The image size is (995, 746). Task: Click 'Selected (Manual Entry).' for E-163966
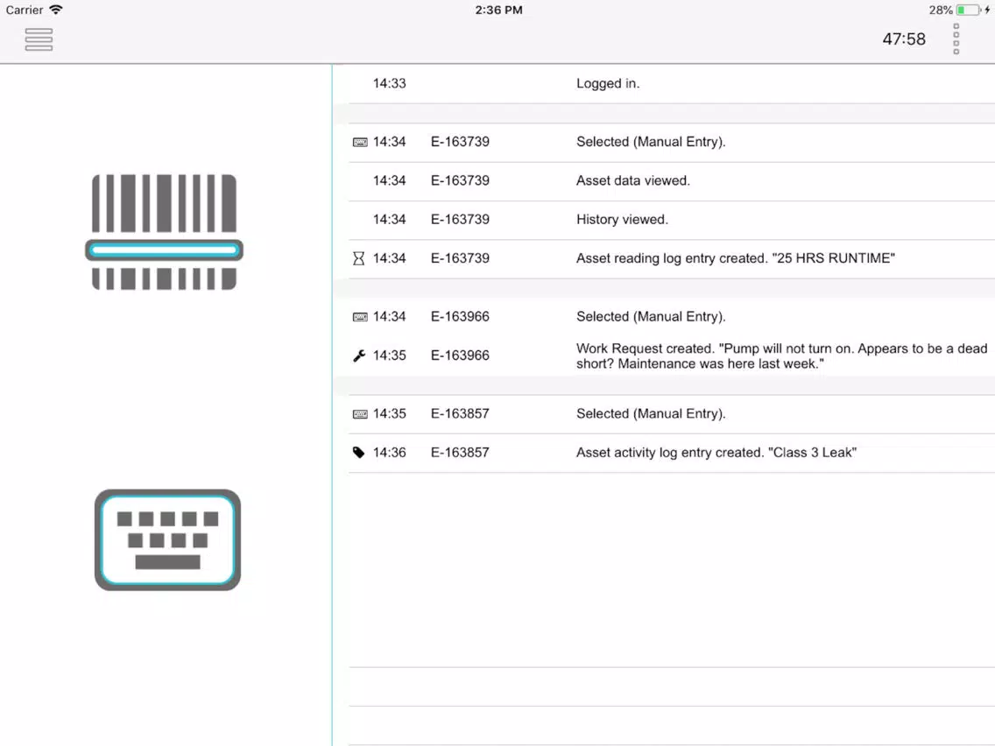tap(651, 317)
